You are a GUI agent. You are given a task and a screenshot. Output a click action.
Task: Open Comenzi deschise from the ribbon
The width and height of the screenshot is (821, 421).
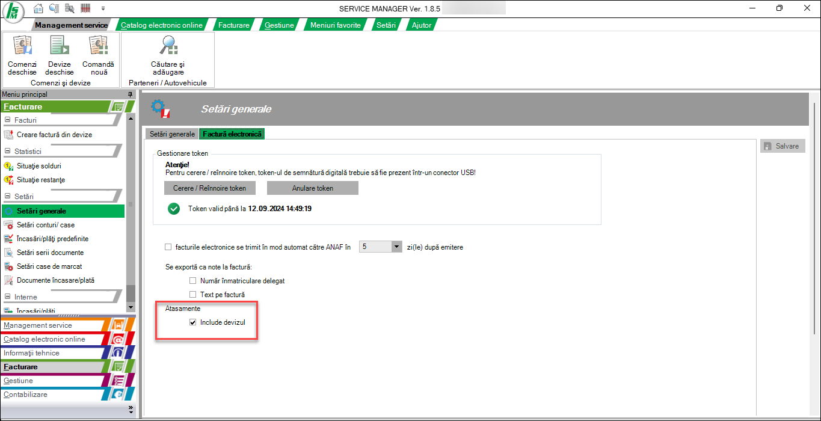tap(22, 55)
